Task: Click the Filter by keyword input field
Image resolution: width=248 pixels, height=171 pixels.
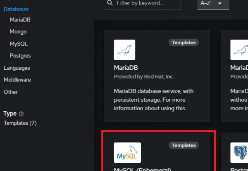Action: [x=142, y=5]
